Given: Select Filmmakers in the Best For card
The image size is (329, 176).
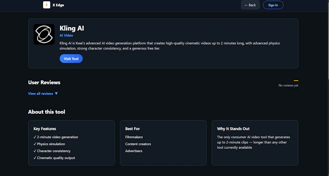Looking at the screenshot, I should [134, 137].
